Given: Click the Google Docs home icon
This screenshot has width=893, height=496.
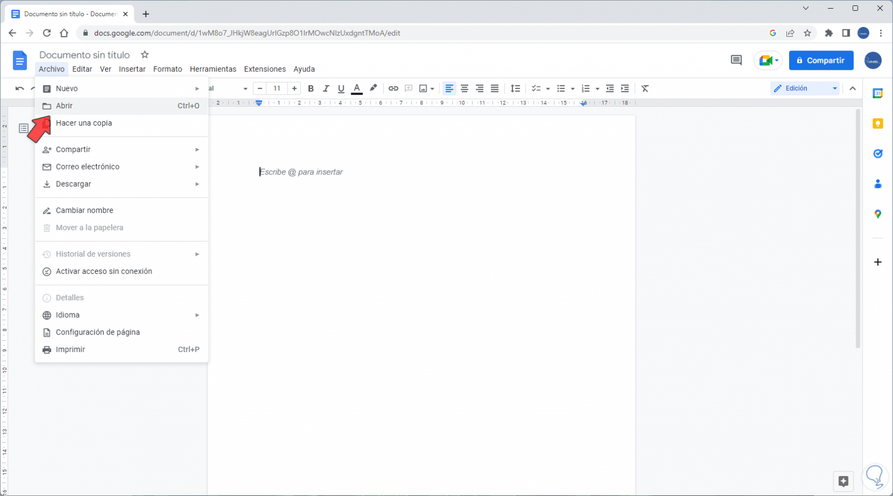Looking at the screenshot, I should (19, 60).
